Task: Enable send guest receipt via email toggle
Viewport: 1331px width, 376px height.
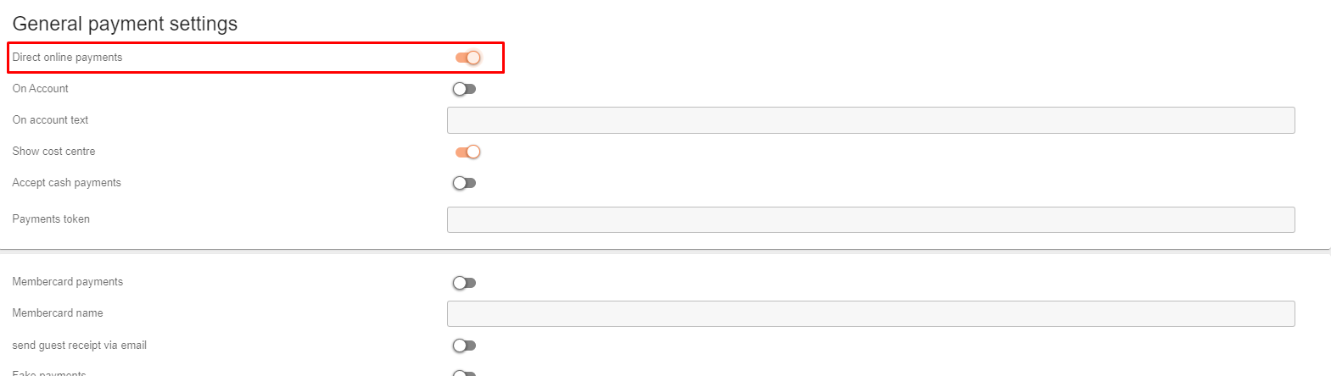Action: click(464, 346)
